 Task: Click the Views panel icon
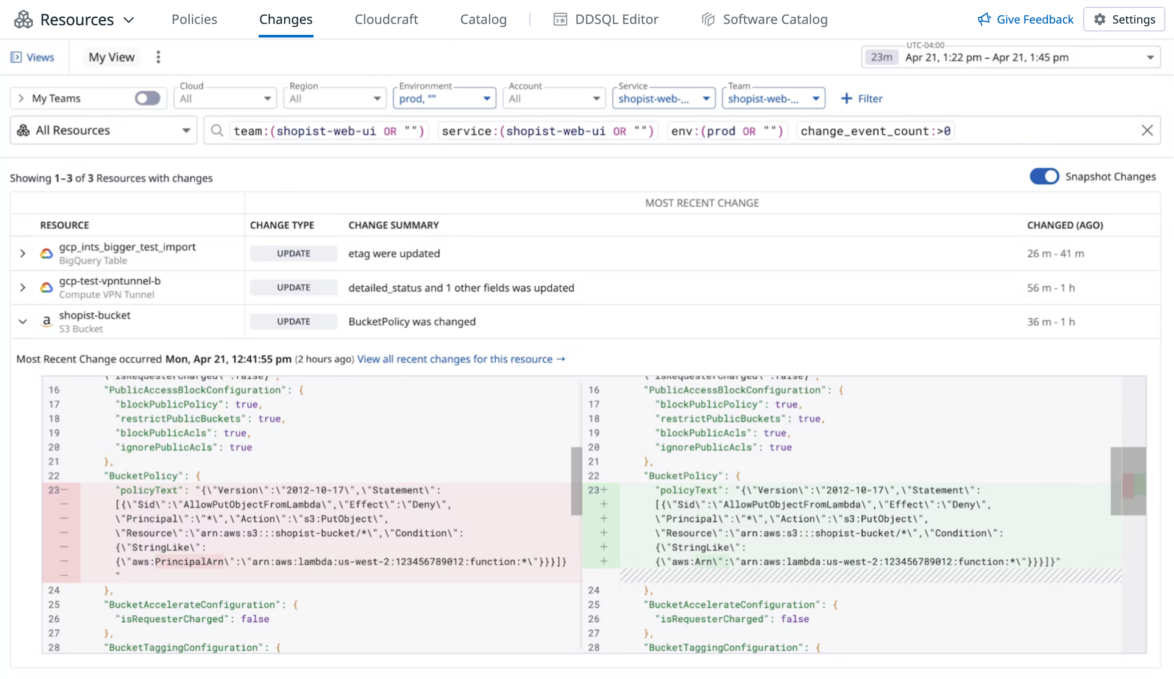tap(16, 57)
